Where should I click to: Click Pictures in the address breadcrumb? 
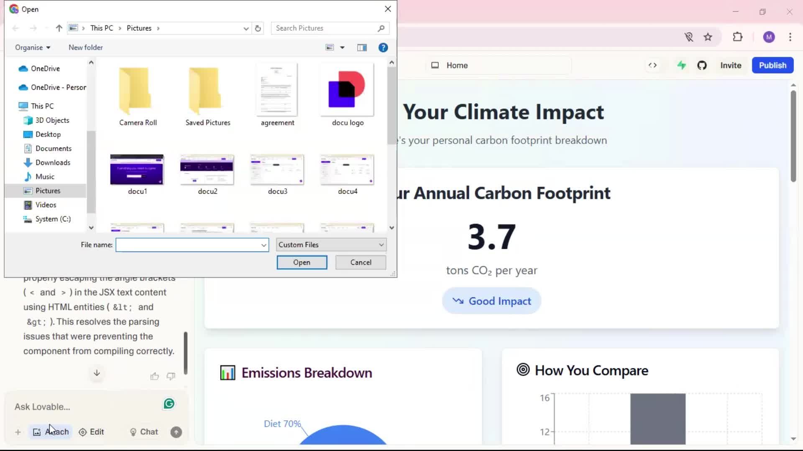(139, 28)
